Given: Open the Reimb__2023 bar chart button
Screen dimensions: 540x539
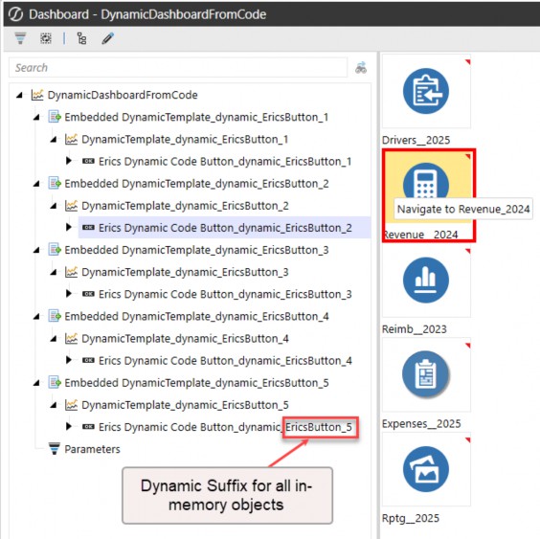Looking at the screenshot, I should coord(426,280).
